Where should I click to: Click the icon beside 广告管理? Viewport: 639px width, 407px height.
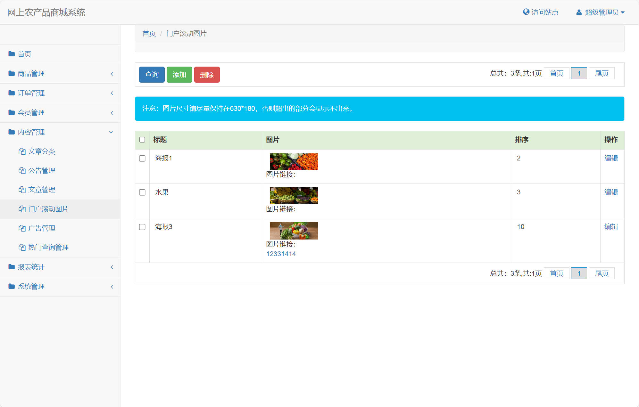click(22, 228)
